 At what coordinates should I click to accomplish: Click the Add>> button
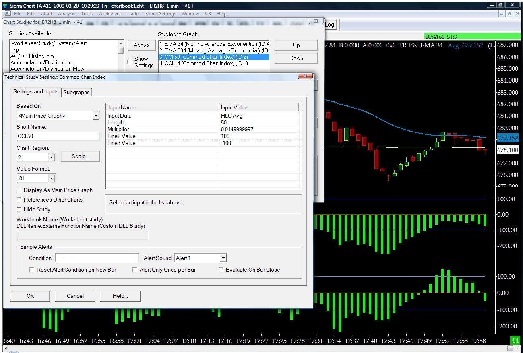(x=141, y=45)
